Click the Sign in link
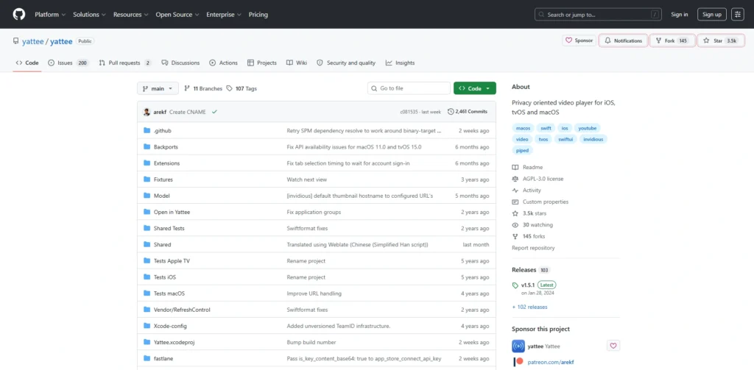The image size is (754, 370). (x=680, y=15)
